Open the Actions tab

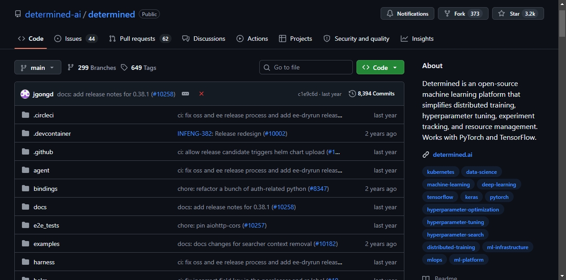pos(252,39)
